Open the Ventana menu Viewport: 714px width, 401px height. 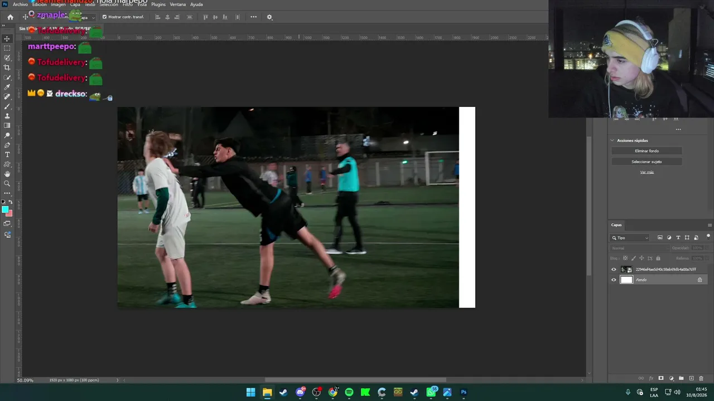click(x=178, y=4)
